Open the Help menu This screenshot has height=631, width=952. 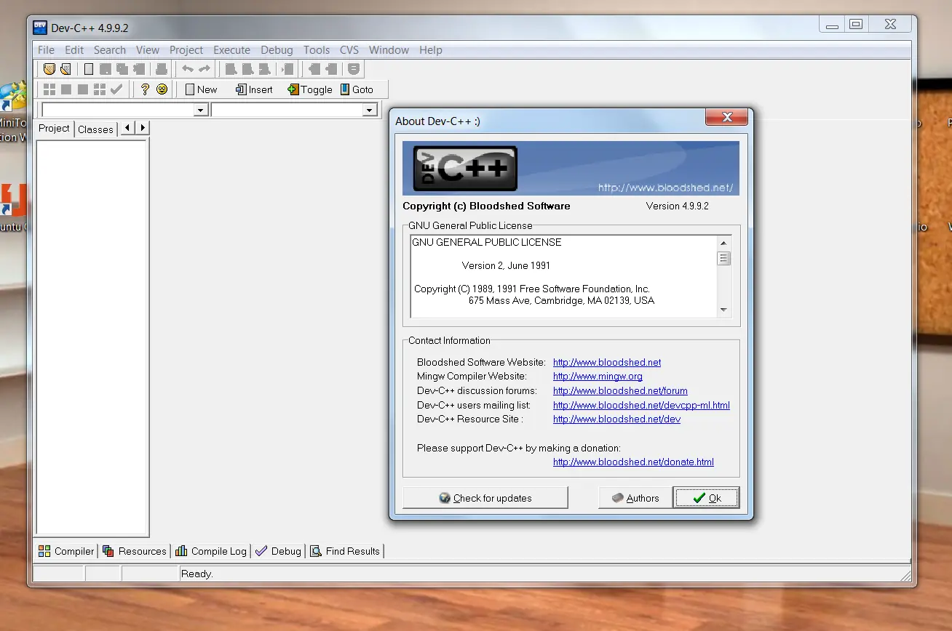(431, 50)
